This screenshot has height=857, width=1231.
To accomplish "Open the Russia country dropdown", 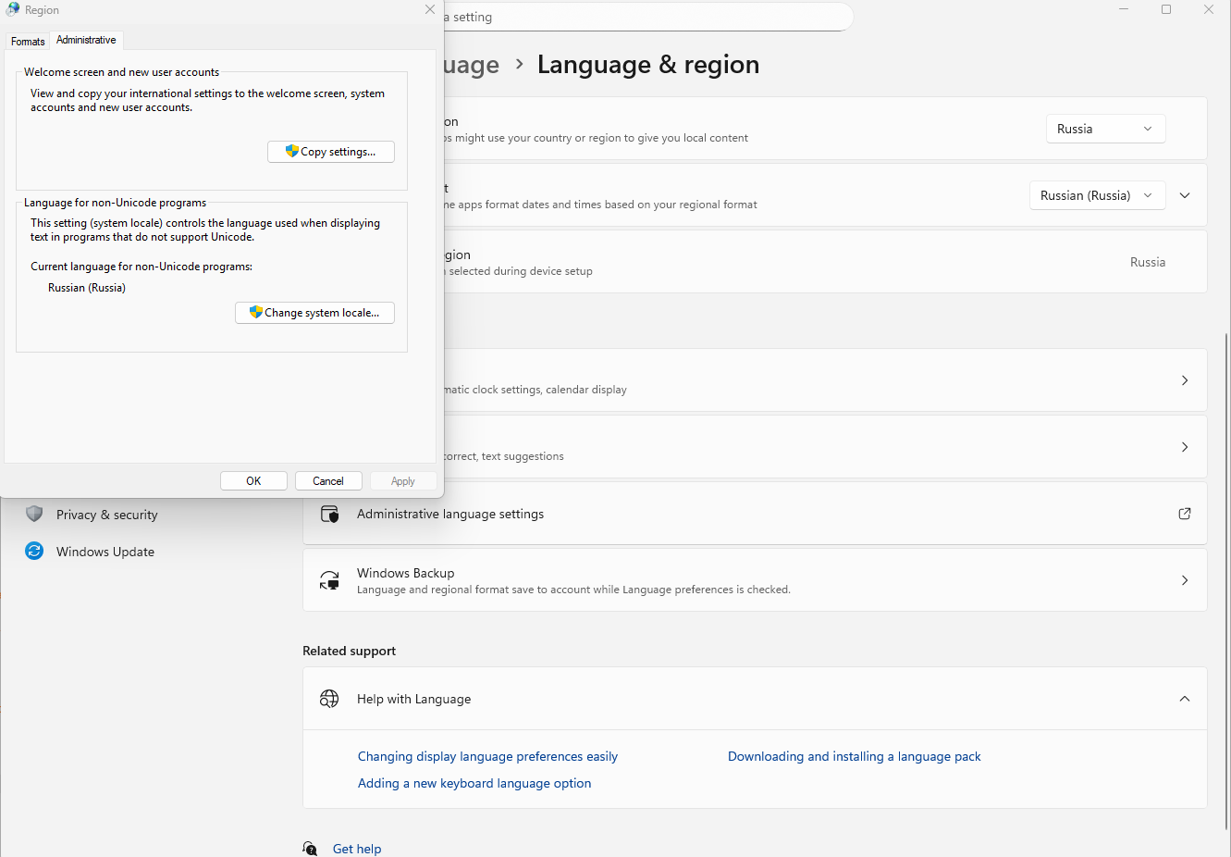I will (1105, 129).
